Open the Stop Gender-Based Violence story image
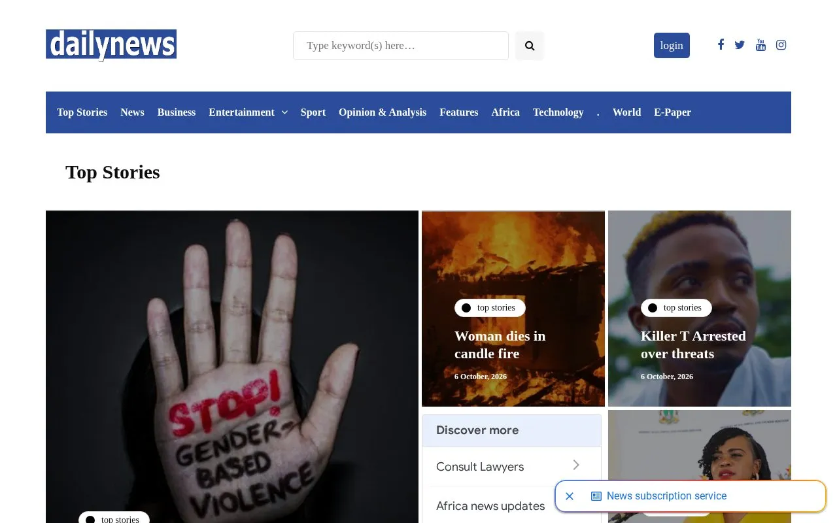Screen dimensions: 837x523 232,367
